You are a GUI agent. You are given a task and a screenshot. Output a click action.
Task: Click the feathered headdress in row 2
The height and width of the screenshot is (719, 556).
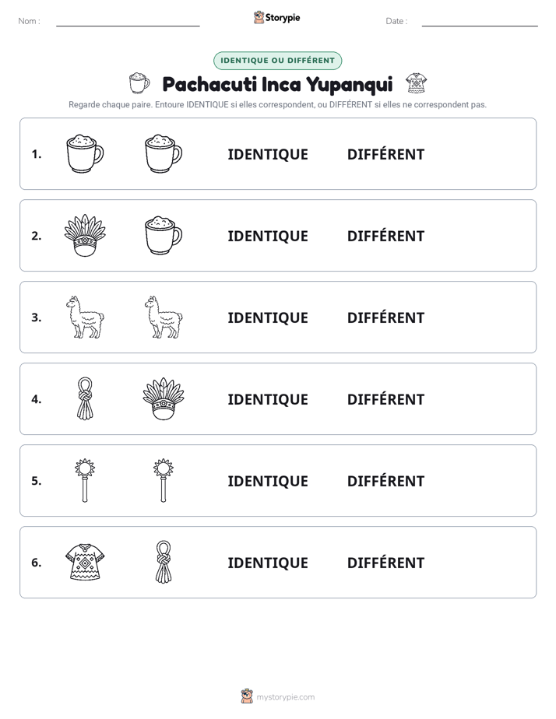[x=85, y=235]
